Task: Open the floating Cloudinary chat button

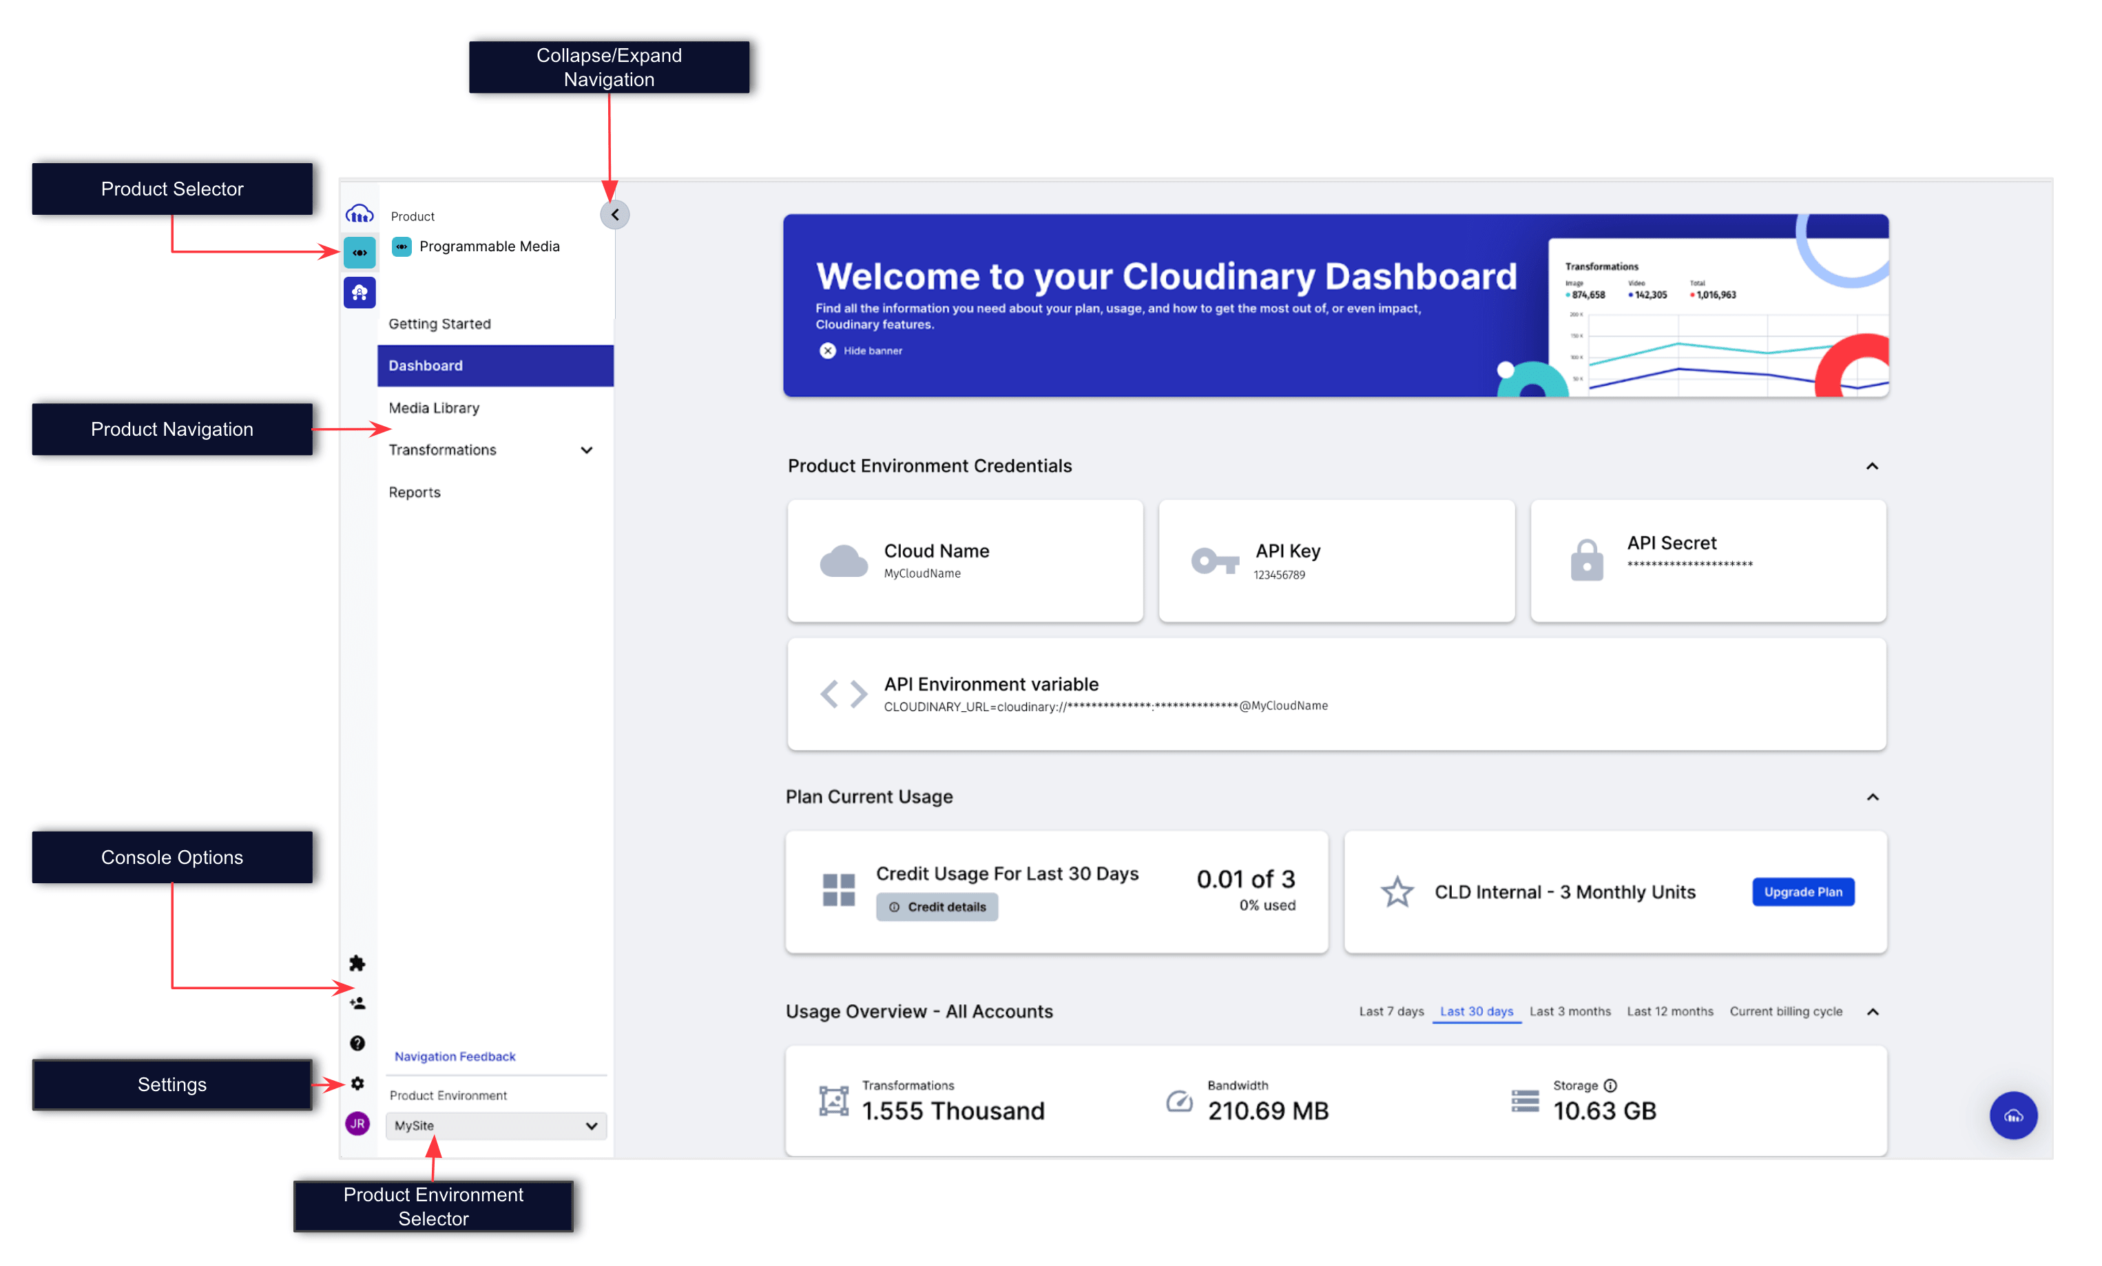Action: 2012,1115
